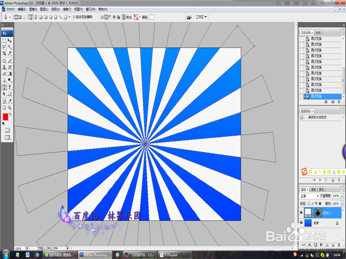Open STchiyuhai taskbar button
Screen dimensions: 346x259
tap(175, 255)
